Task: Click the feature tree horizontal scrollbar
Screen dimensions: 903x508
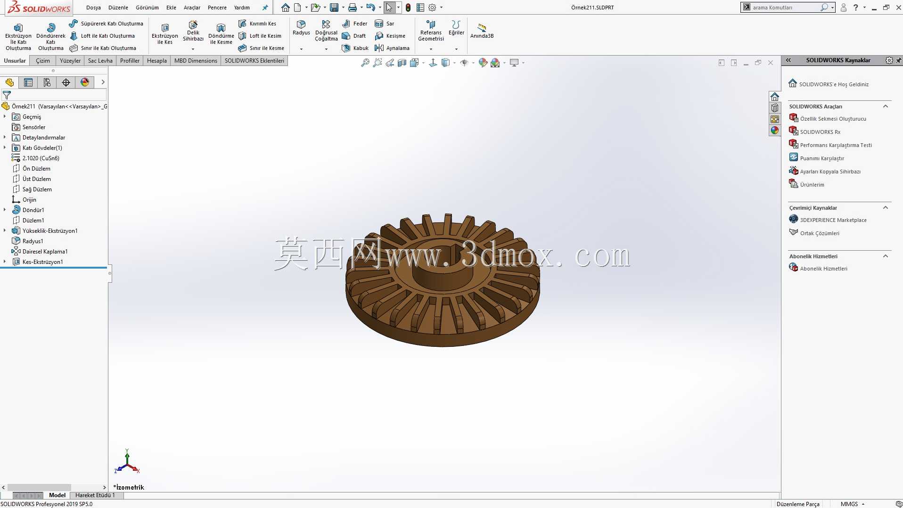Action: coord(39,487)
